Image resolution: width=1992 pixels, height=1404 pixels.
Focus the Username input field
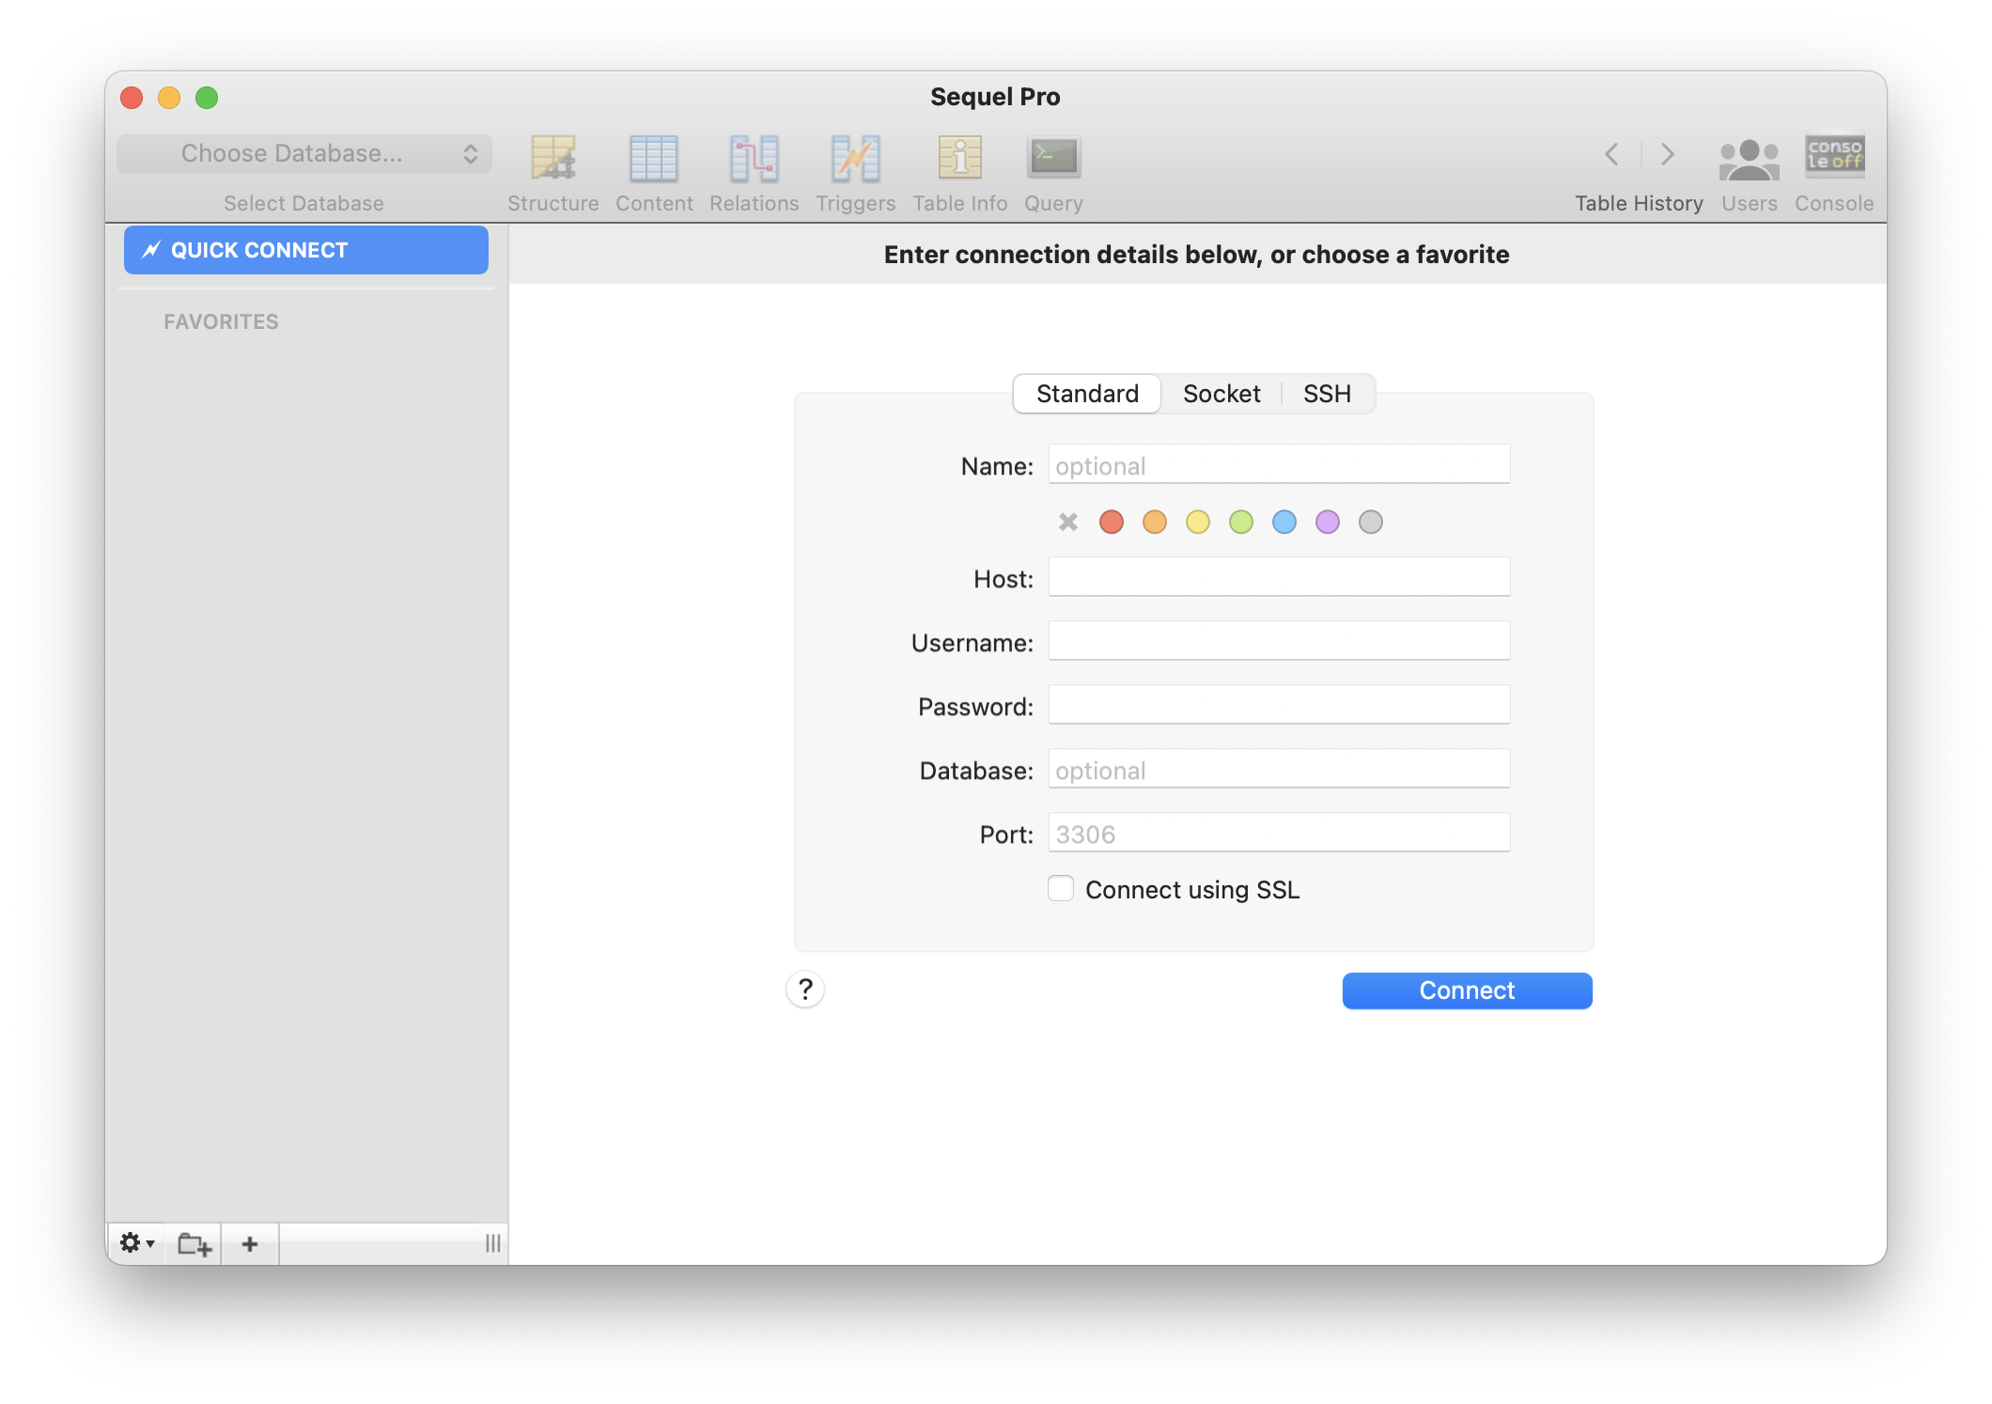1279,641
